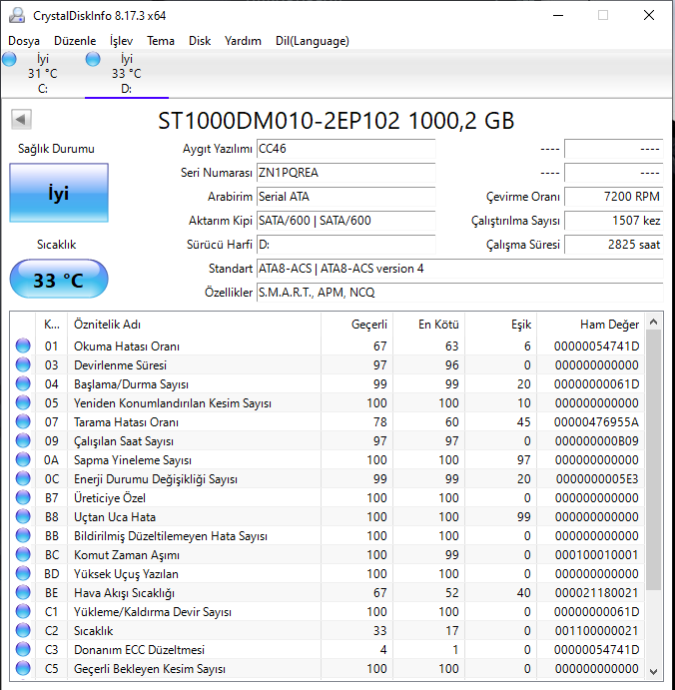This screenshot has height=690, width=675.
Task: Switch to the C: drive tab
Action: 43,74
